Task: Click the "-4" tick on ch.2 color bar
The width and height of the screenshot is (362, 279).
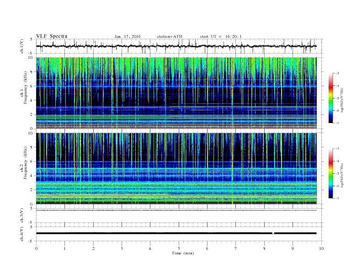Action: 337,161
